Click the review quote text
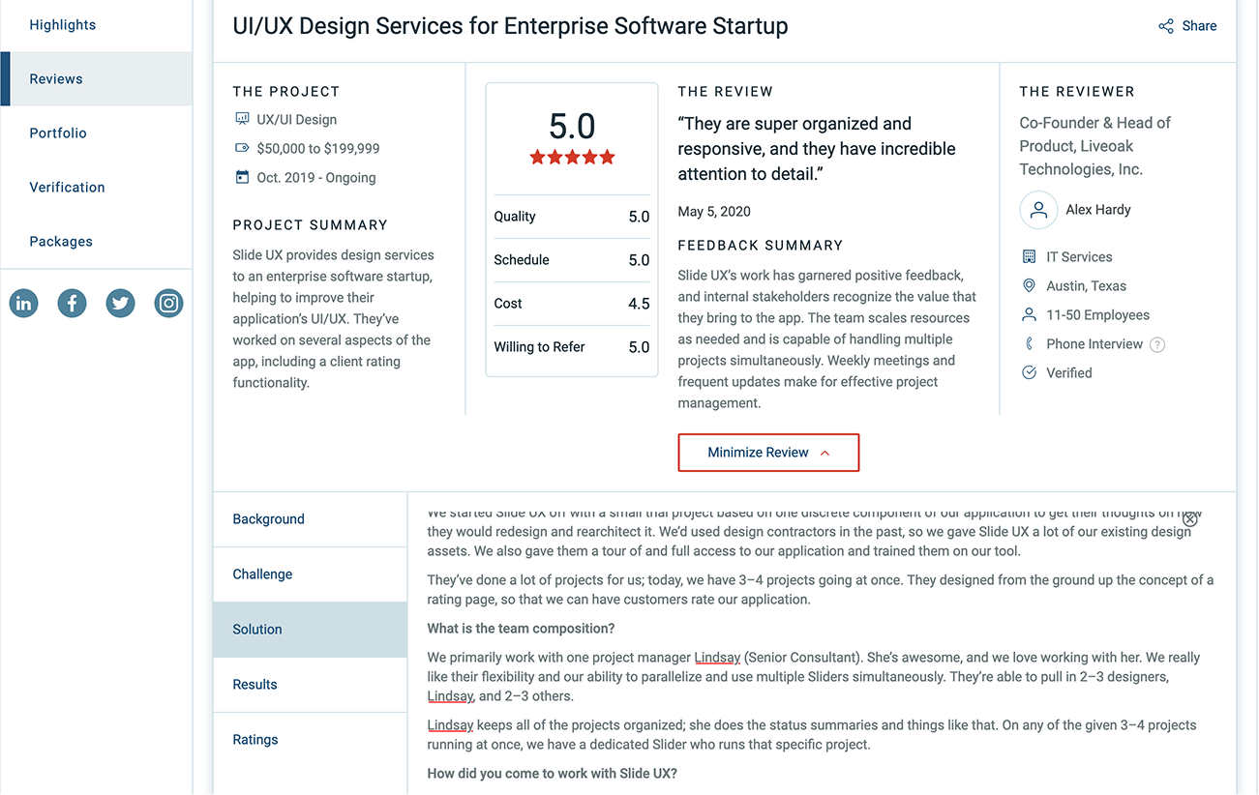This screenshot has height=795, width=1259. pos(817,149)
